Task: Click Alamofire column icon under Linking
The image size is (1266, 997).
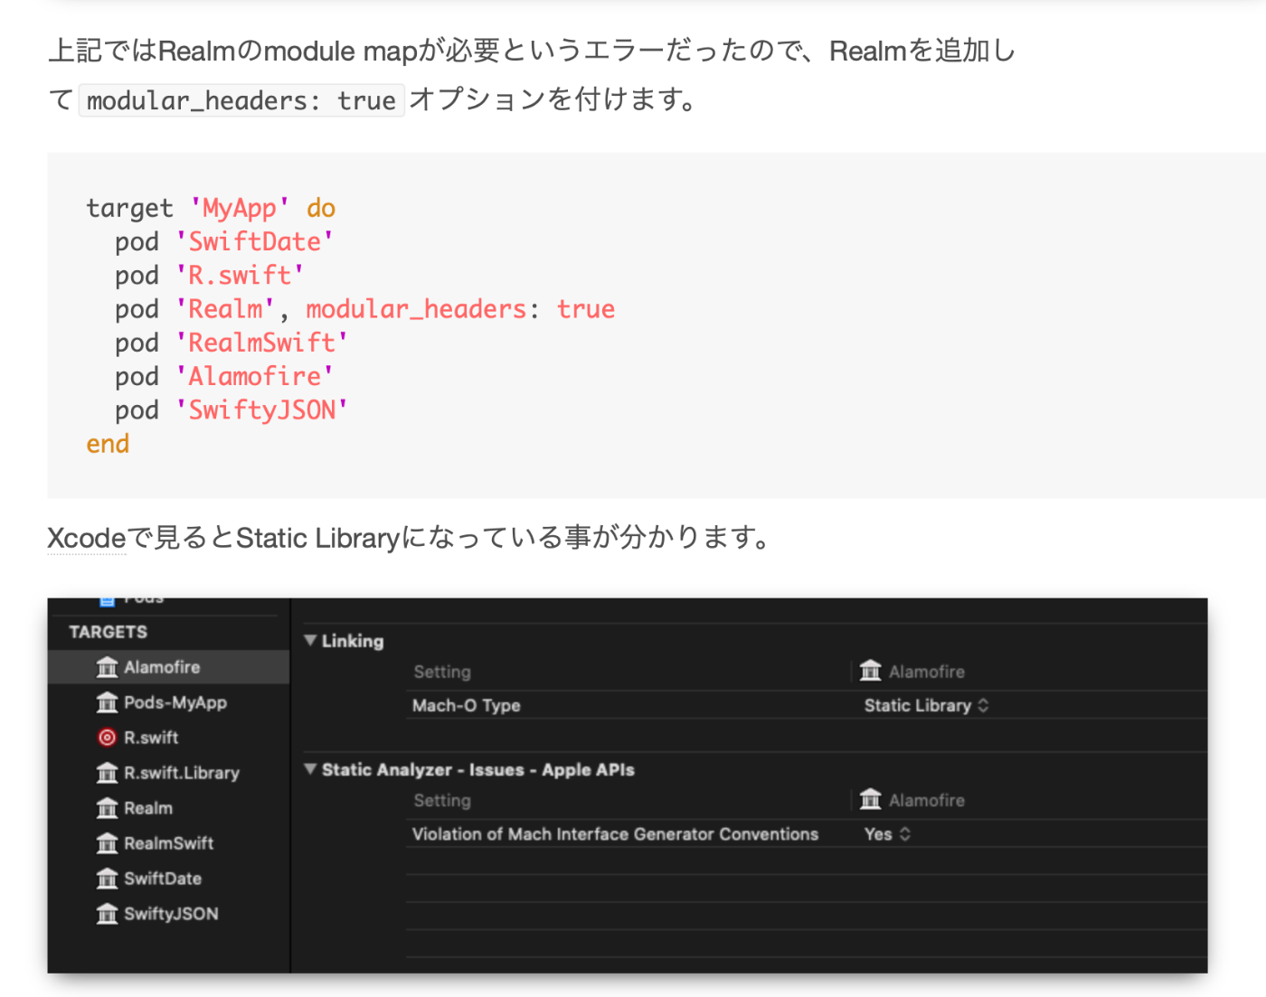Action: pos(871,671)
